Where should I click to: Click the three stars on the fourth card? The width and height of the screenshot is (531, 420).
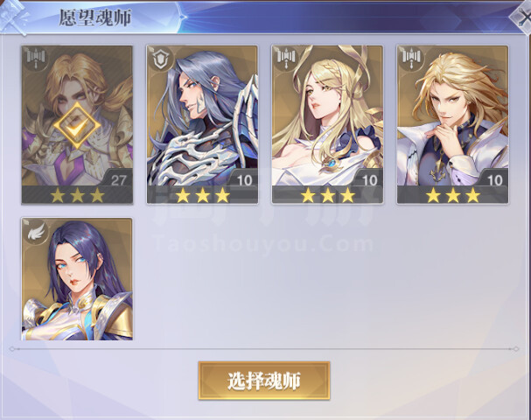pos(453,196)
